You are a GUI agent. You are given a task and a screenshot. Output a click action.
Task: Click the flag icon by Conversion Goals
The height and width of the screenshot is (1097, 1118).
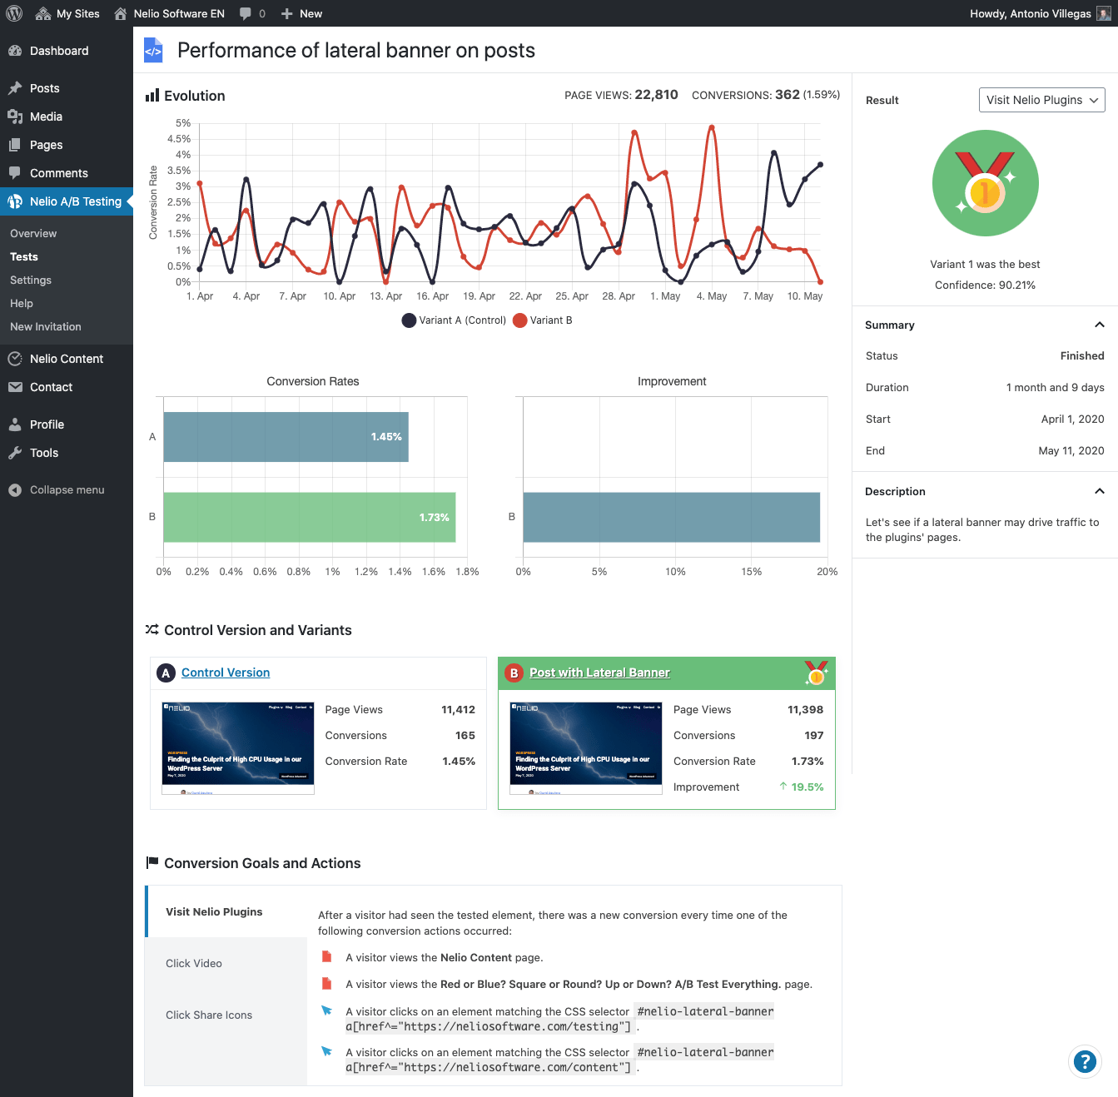pyautogui.click(x=152, y=863)
